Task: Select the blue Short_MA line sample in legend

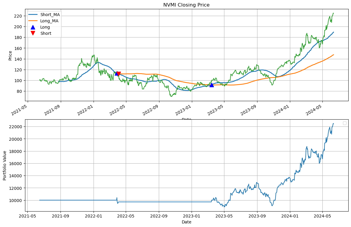Action: 33,15
